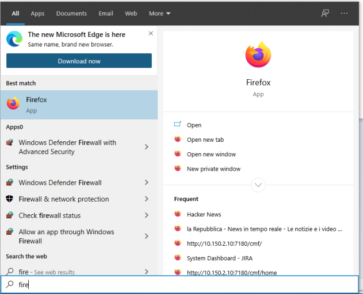Click the Microsoft Edge logo icon
The width and height of the screenshot is (363, 294).
14,39
